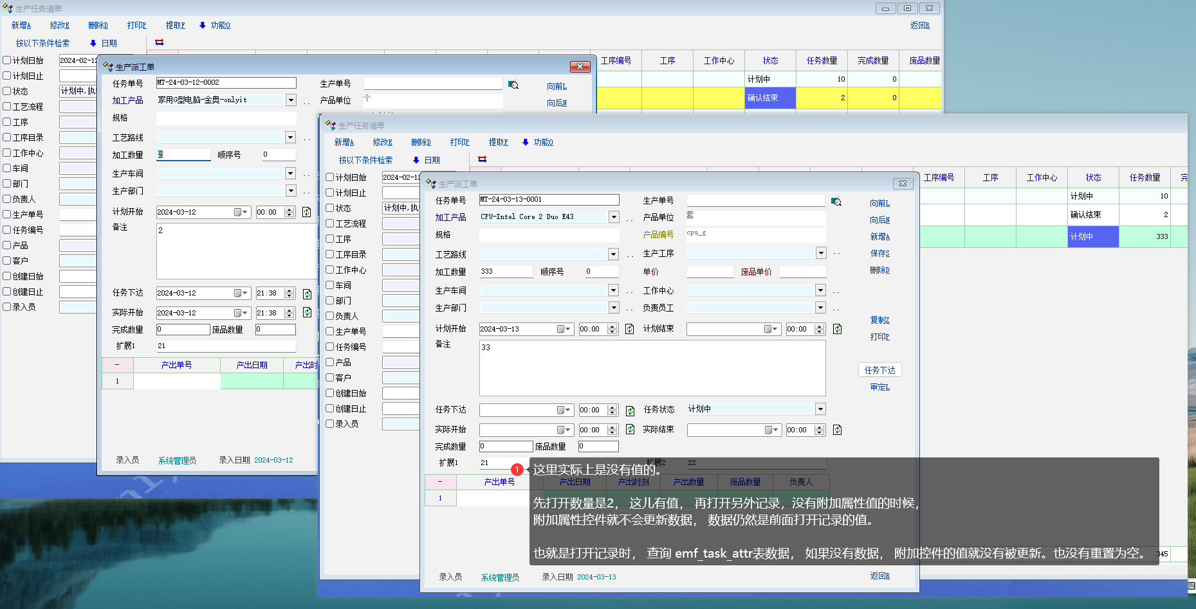This screenshot has width=1196, height=609.
Task: Open 功能O menu in middle task list window
Action: pyautogui.click(x=538, y=142)
